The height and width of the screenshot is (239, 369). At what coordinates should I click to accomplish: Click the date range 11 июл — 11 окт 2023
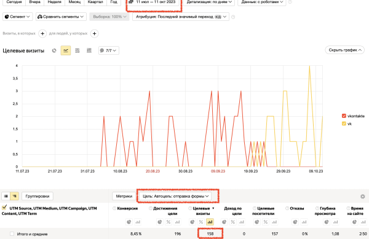(x=156, y=2)
